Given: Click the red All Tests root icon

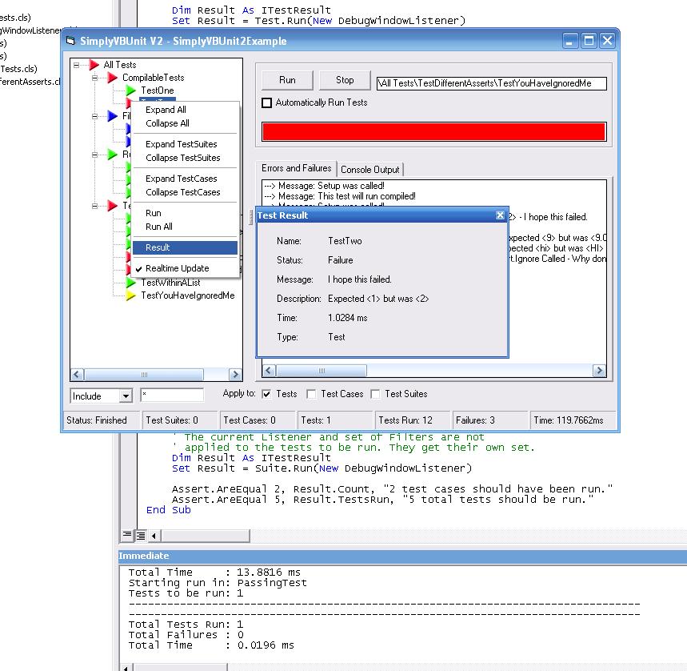Looking at the screenshot, I should 94,65.
